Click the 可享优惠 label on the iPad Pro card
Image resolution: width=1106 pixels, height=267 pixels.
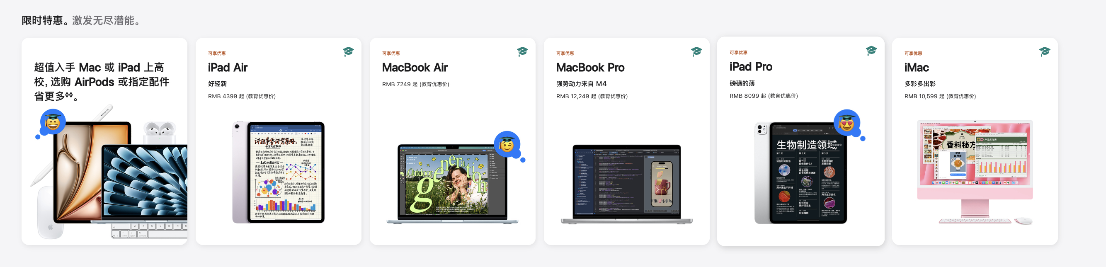[x=738, y=52]
